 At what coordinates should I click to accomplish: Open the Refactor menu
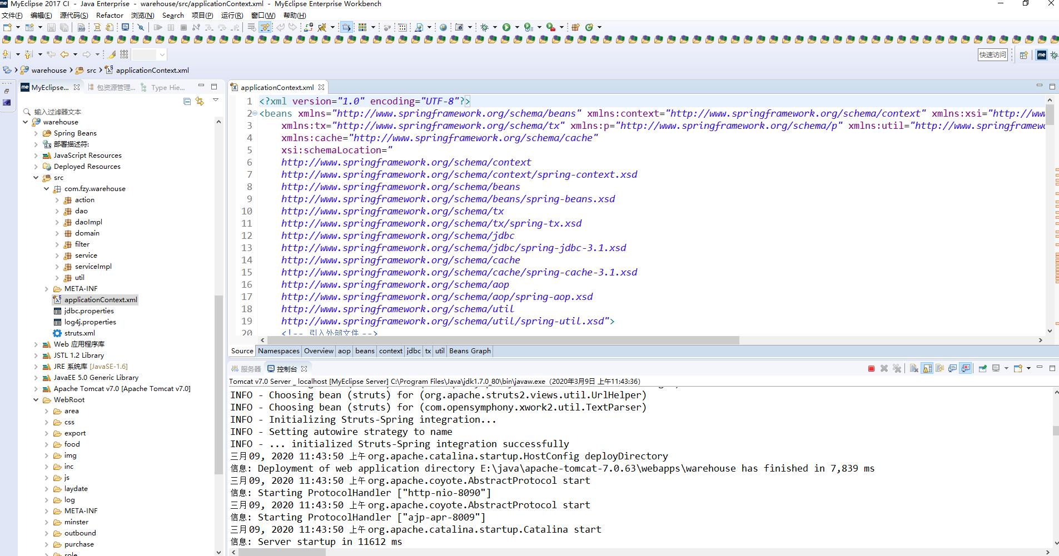click(x=110, y=16)
